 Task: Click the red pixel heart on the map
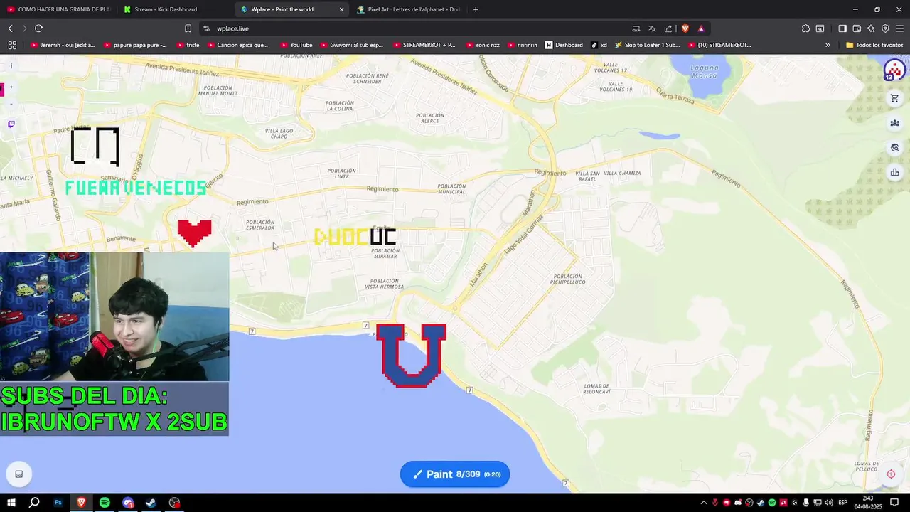(x=194, y=233)
